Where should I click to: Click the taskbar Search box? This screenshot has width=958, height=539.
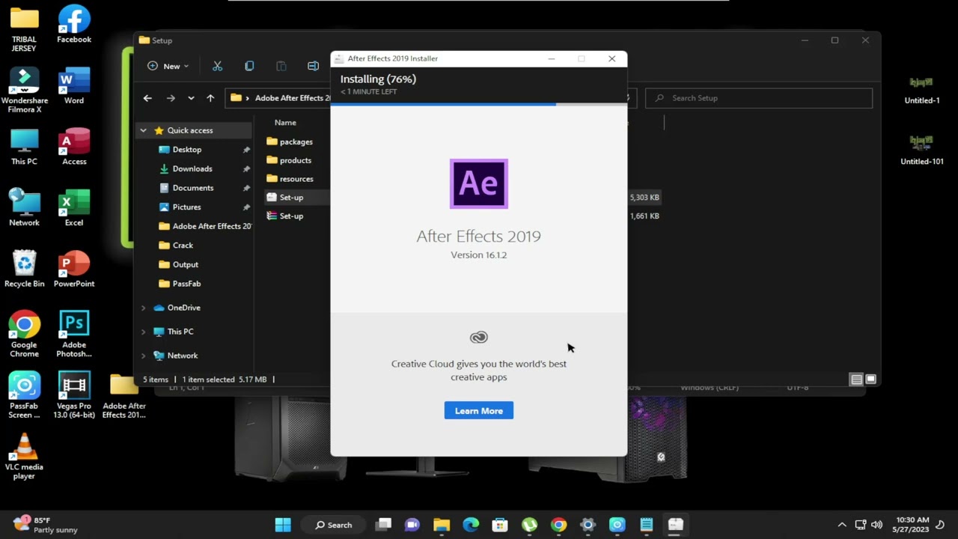click(x=333, y=525)
